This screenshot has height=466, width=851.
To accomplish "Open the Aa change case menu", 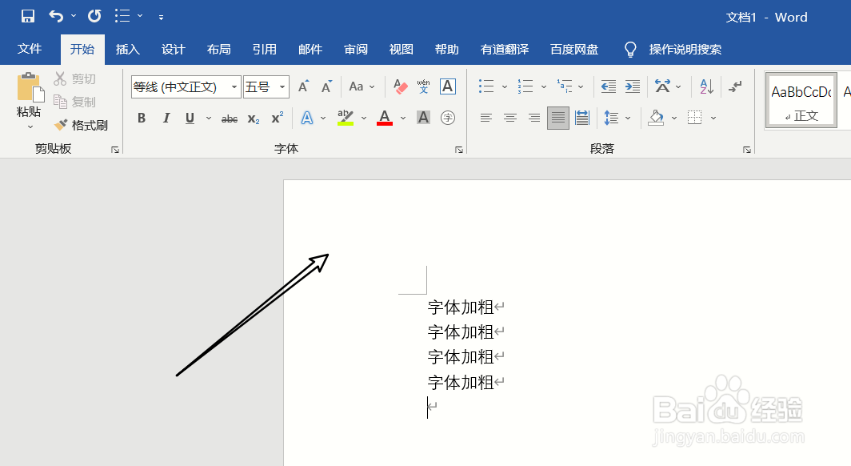I will point(362,86).
